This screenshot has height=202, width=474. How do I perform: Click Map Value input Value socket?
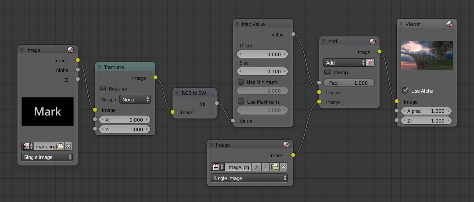coord(233,121)
